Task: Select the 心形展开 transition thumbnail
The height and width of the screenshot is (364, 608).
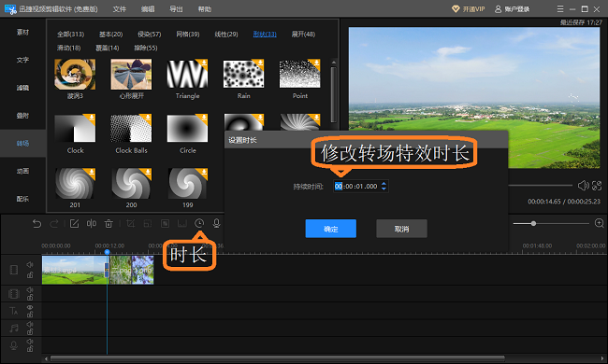Action: 131,75
